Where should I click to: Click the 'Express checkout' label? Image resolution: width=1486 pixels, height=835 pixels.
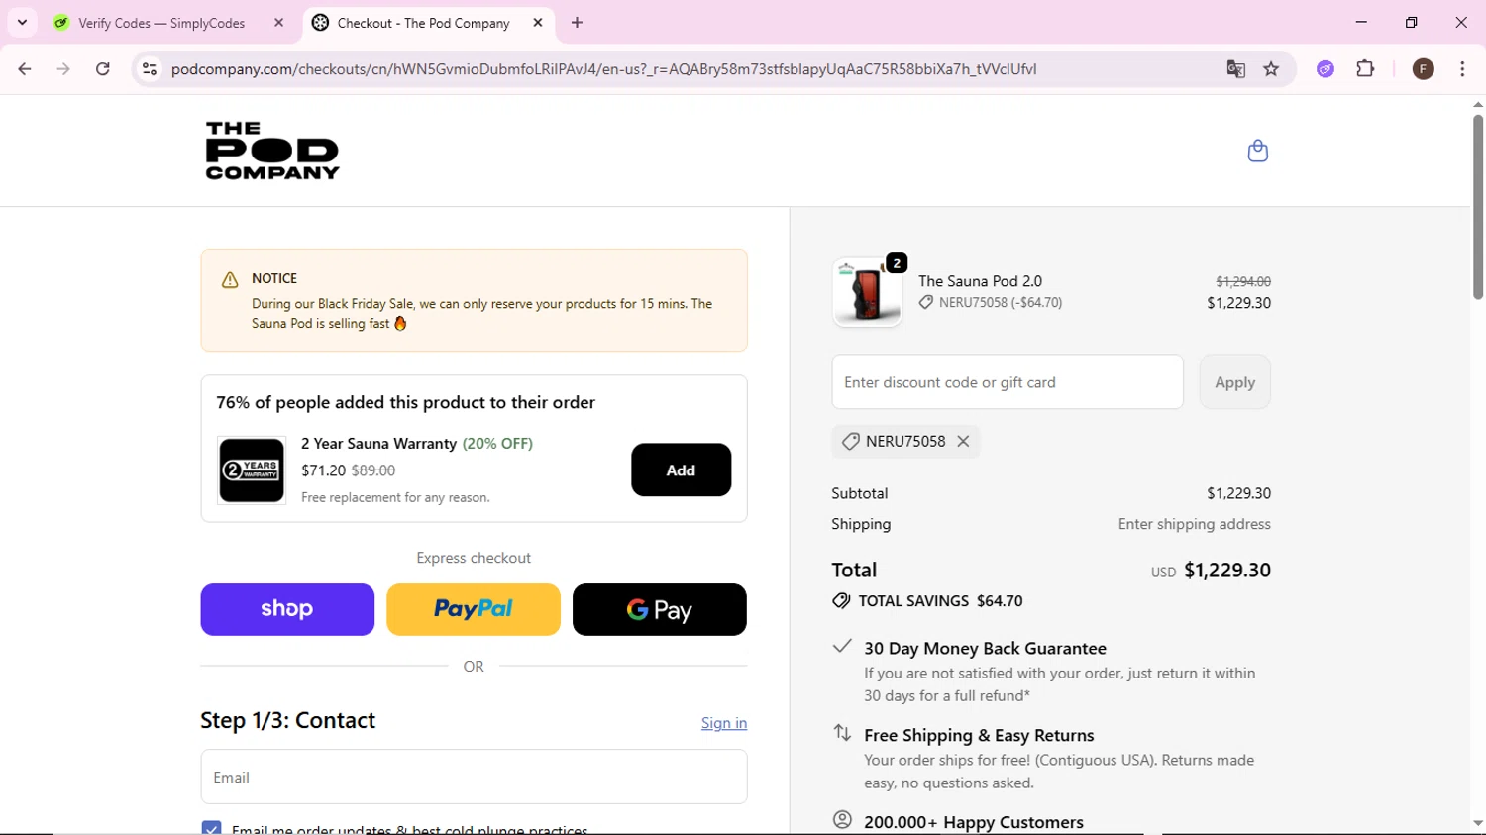coord(474,558)
